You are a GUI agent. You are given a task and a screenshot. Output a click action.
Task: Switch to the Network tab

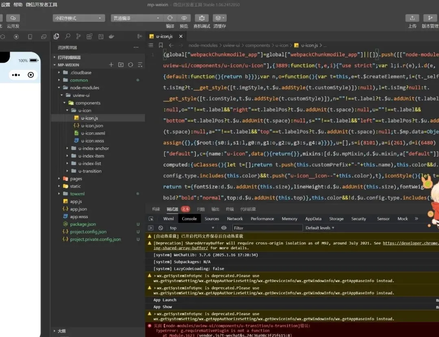tap(235, 219)
